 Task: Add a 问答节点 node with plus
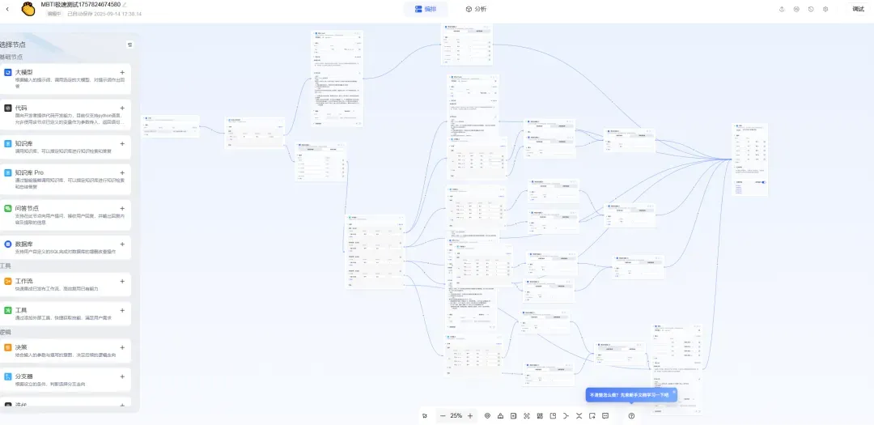(122, 209)
